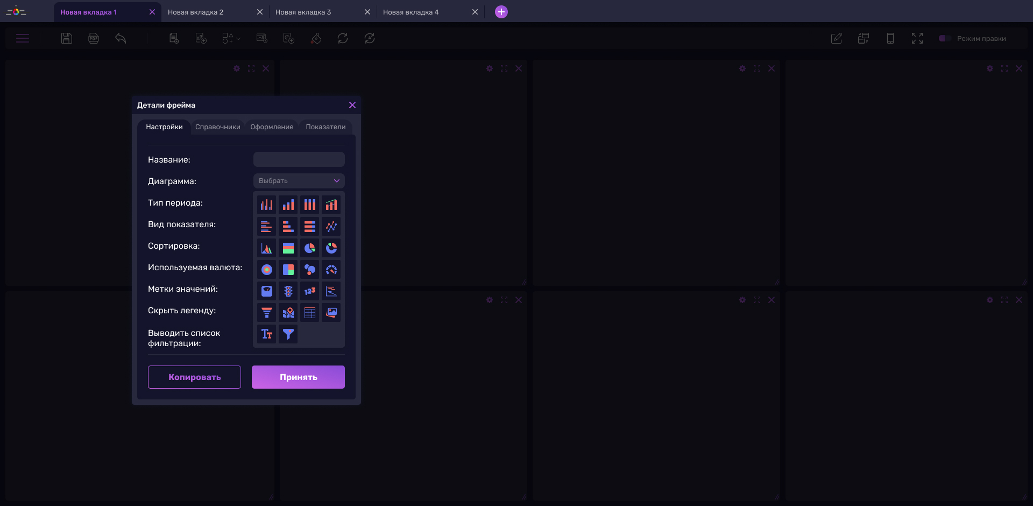Export the dashboard with the PDF icon
The width and height of the screenshot is (1033, 506).
[94, 38]
